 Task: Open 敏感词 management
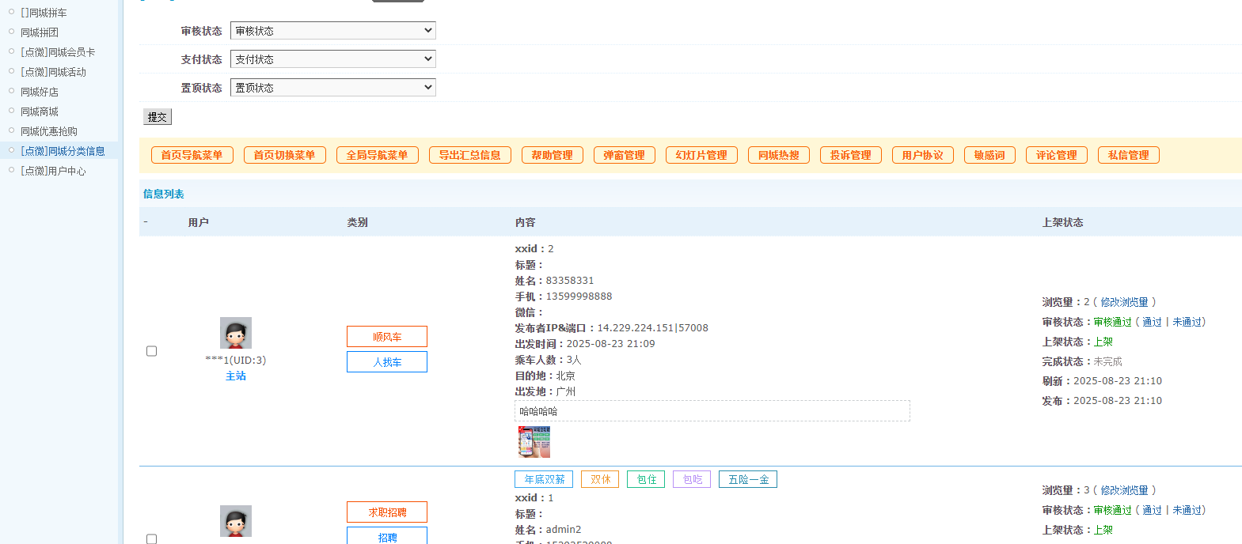(990, 155)
